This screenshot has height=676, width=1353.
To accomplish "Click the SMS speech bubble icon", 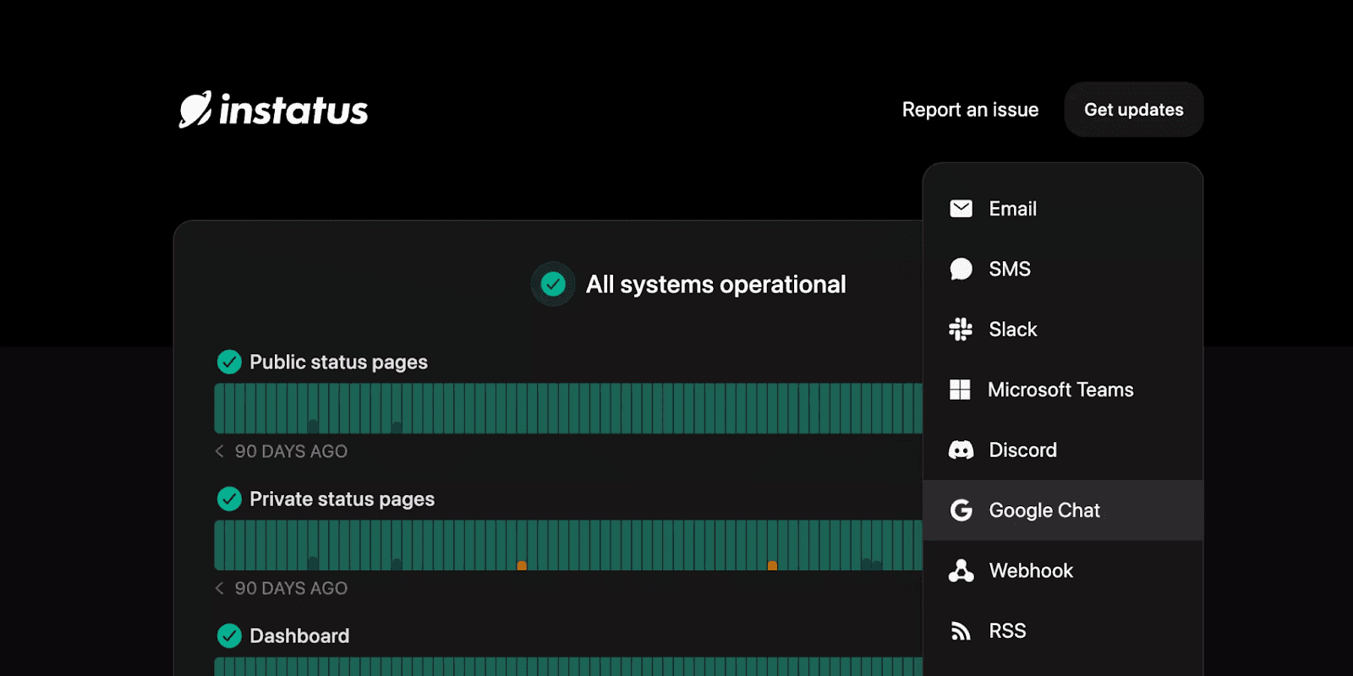I will 961,269.
